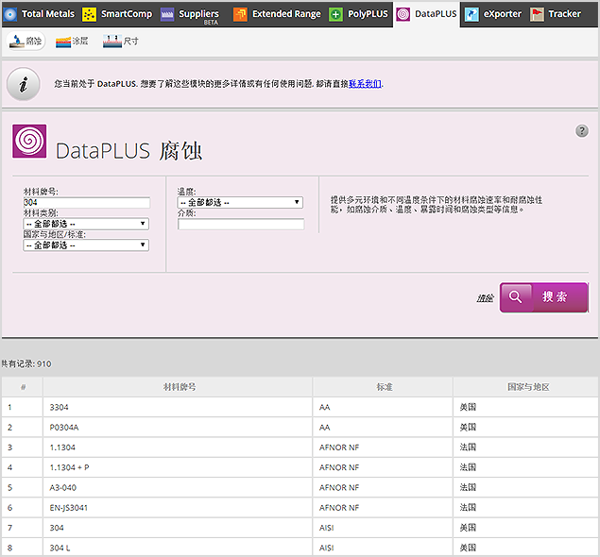Expand the 材料类别 dropdown
Viewport: 600px width, 557px height.
[x=86, y=224]
